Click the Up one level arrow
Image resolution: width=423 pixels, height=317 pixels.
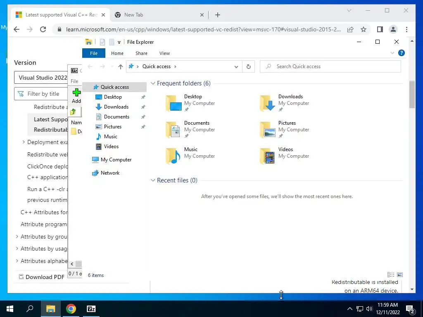click(x=120, y=66)
